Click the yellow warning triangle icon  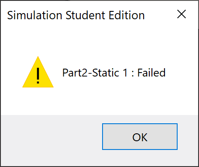pyautogui.click(x=38, y=72)
